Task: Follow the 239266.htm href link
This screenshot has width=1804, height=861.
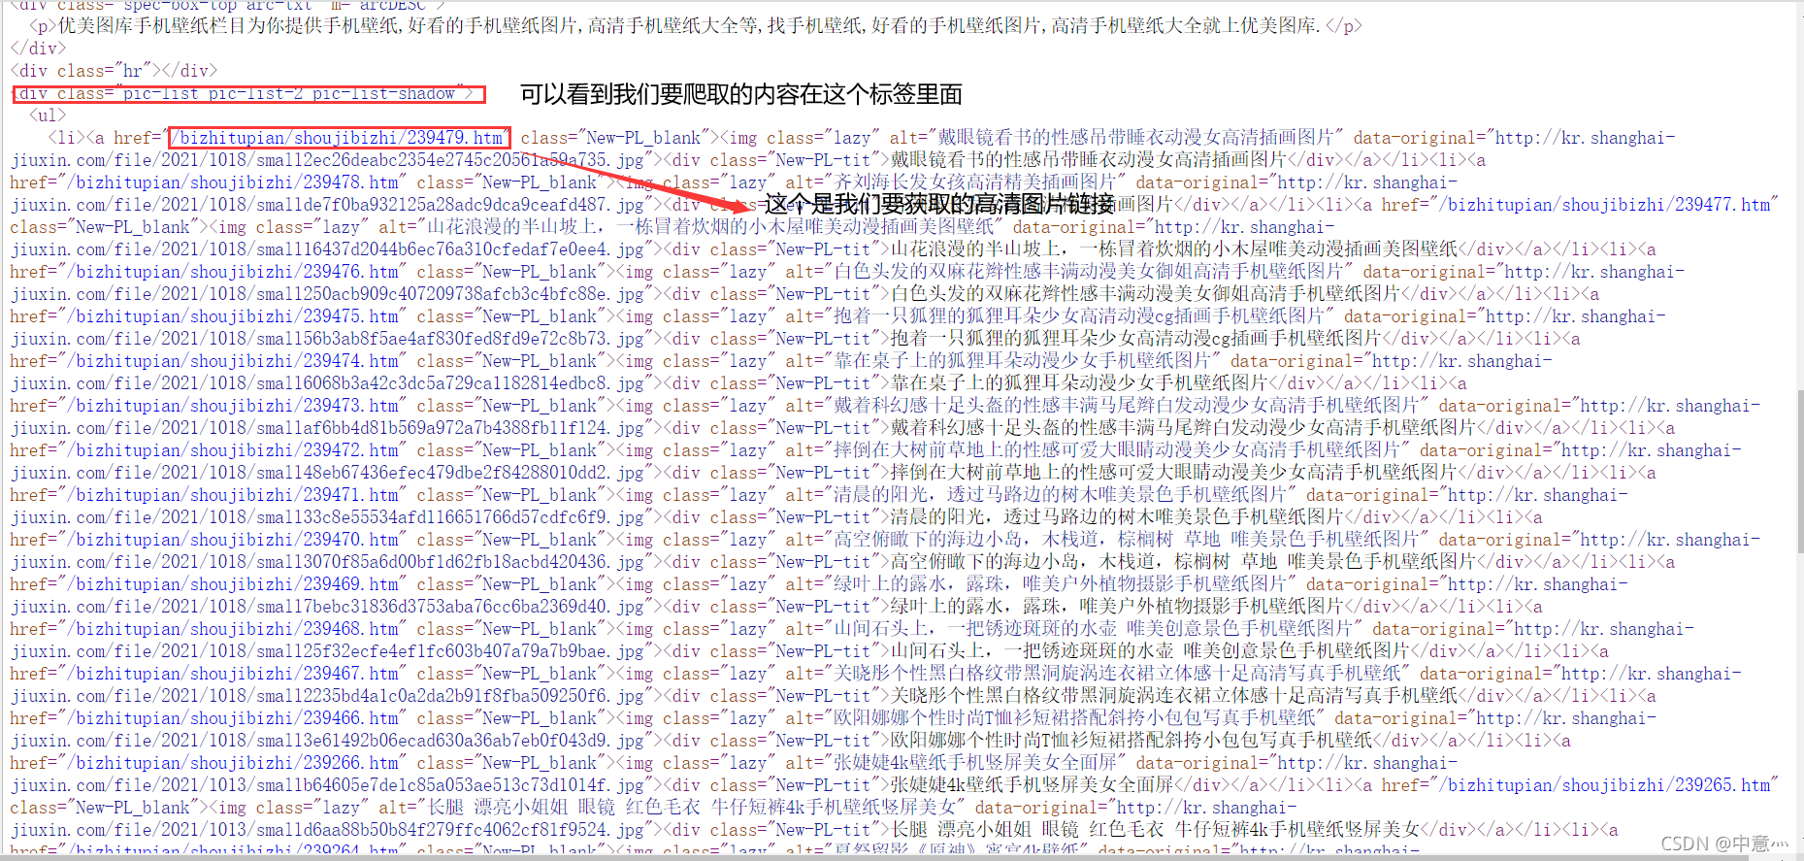Action: [234, 763]
